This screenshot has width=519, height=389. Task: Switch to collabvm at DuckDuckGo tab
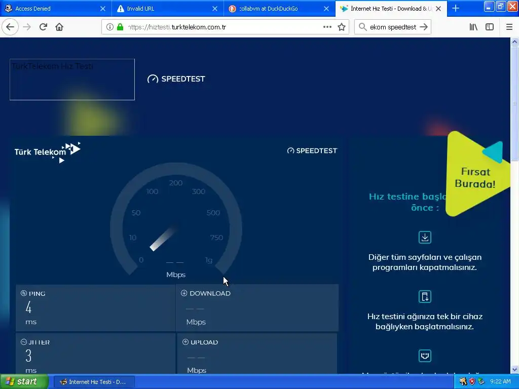coord(280,9)
